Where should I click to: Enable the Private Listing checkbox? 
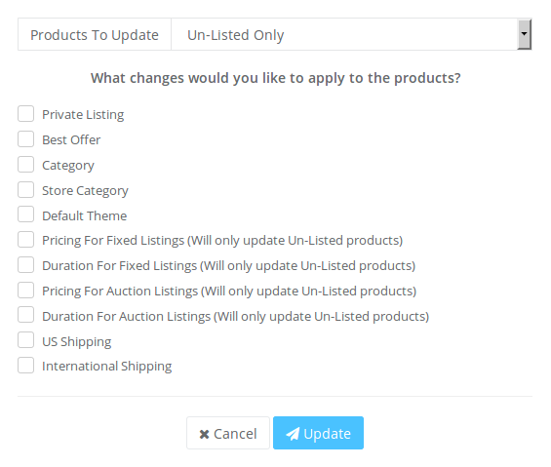(x=26, y=114)
